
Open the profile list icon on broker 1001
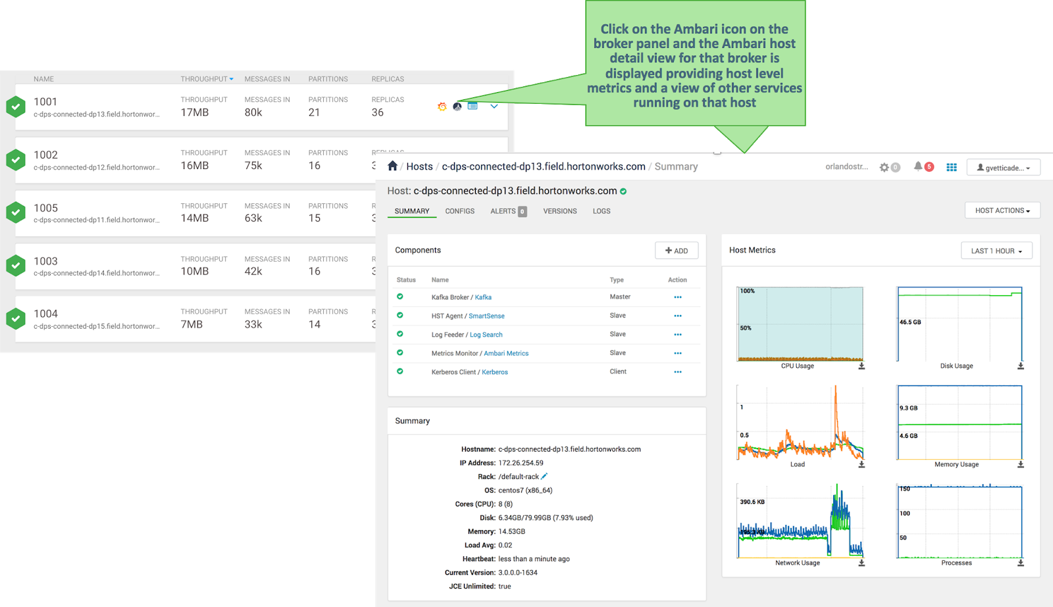coord(473,106)
